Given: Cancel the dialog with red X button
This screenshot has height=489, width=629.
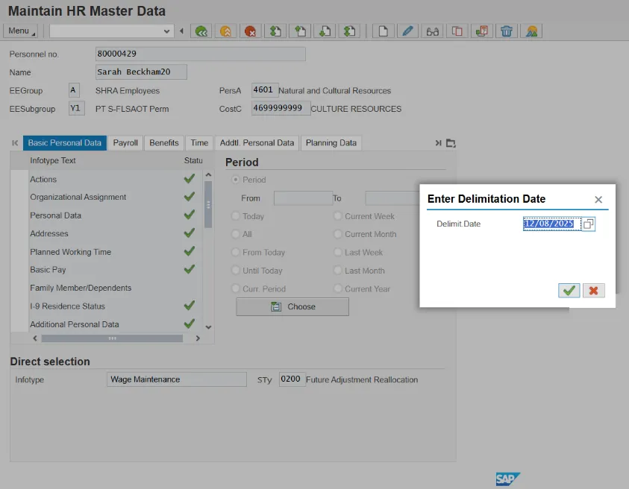Looking at the screenshot, I should 593,291.
